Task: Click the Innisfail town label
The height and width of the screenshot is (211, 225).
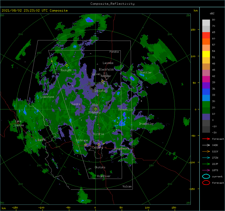Action: (101, 91)
